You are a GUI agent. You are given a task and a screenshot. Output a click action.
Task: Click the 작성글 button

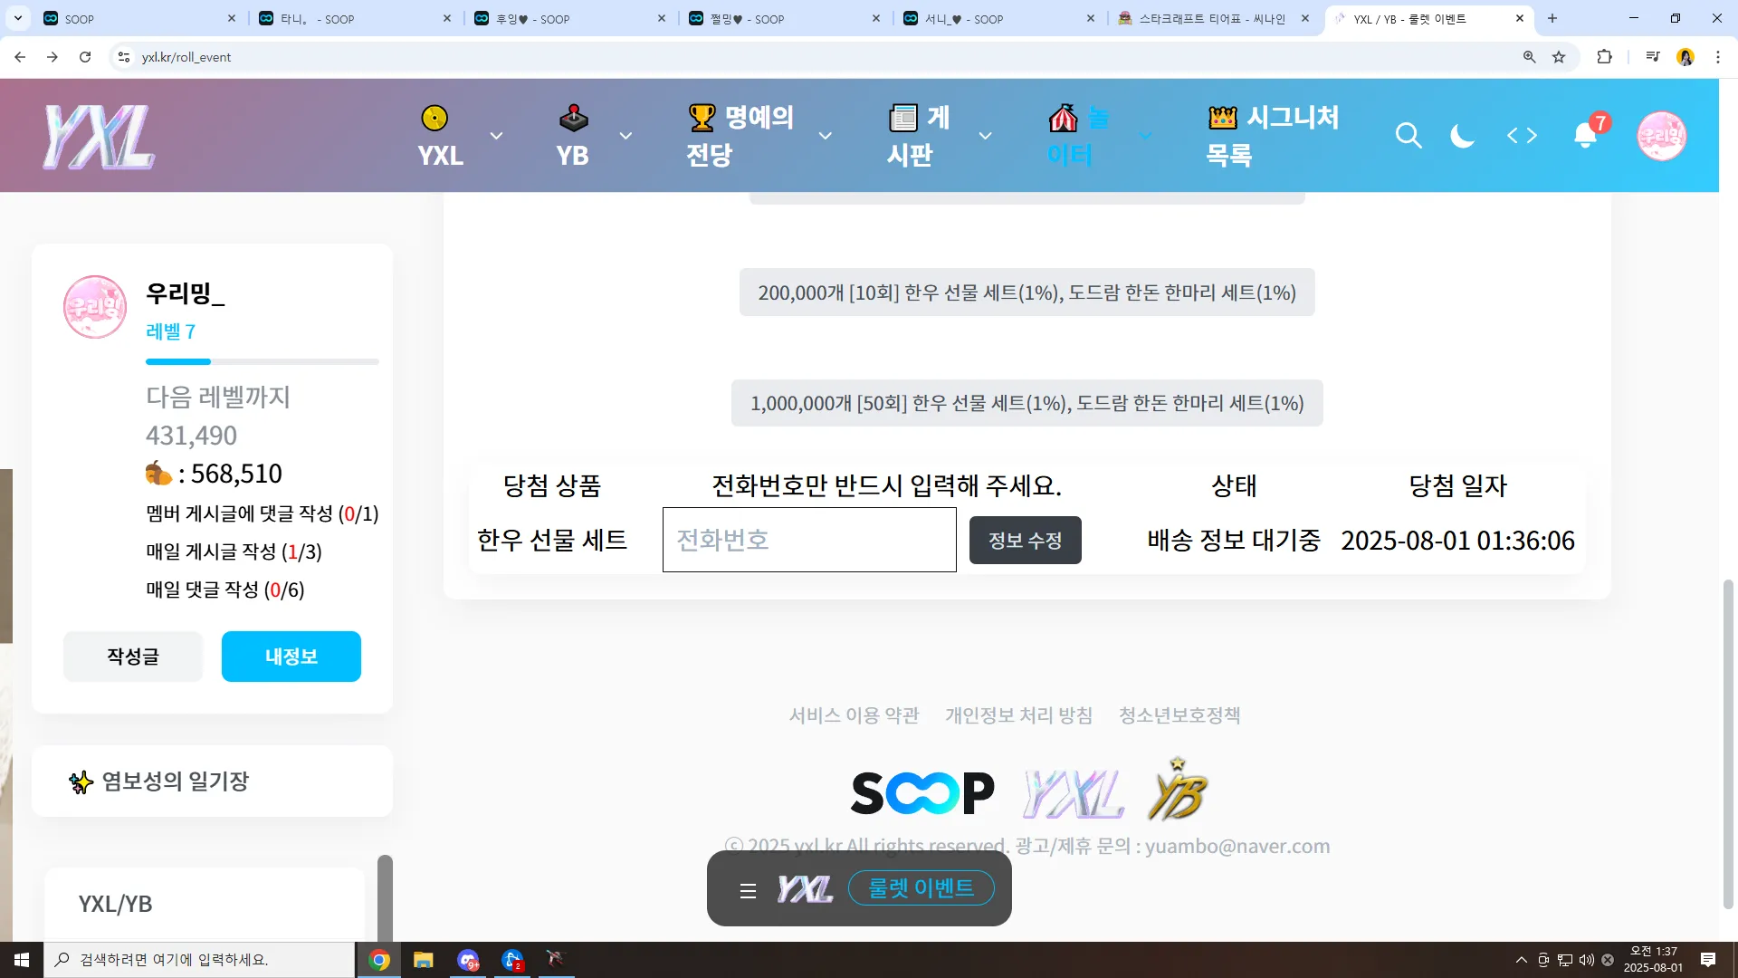coord(133,657)
